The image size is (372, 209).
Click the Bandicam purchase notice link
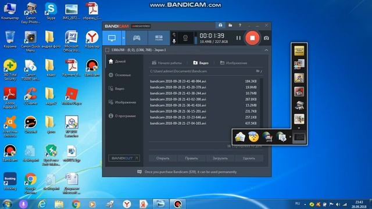click(x=191, y=172)
